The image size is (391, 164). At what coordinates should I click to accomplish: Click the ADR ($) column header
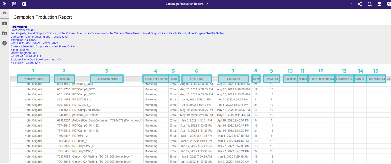pyautogui.click(x=360, y=79)
